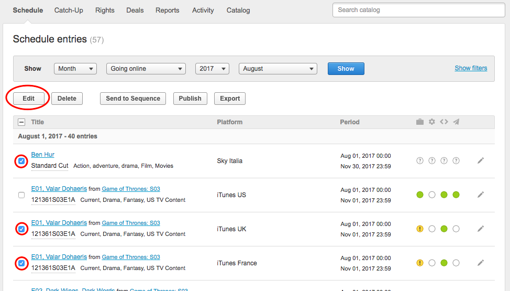Click pencil edit icon for iTunes US row
The height and width of the screenshot is (291, 510).
click(x=480, y=195)
